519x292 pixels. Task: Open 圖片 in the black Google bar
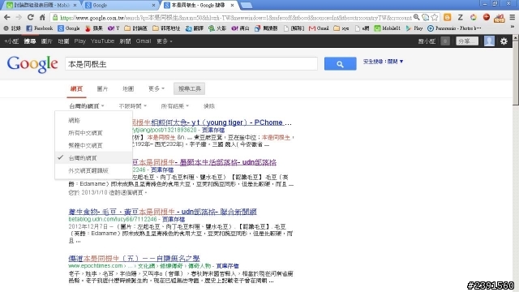(x=47, y=41)
